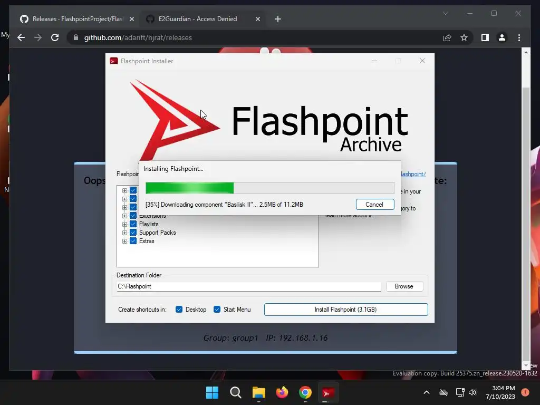
Task: Minimize the Flashpoint Installer window
Action: pos(374,61)
